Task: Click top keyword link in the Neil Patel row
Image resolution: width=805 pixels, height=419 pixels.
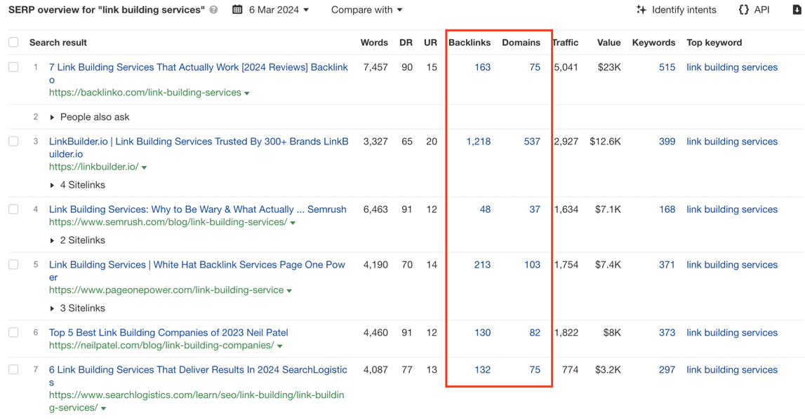Action: [732, 332]
